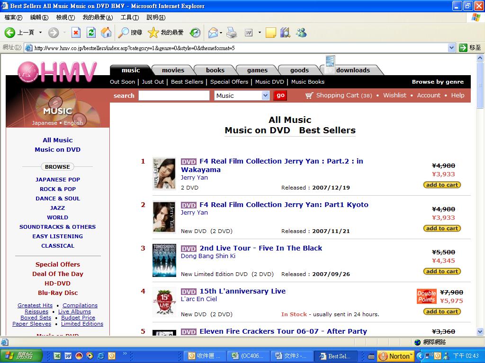The height and width of the screenshot is (363, 485).
Task: Launch Word from quick launch bar
Action: 68,356
